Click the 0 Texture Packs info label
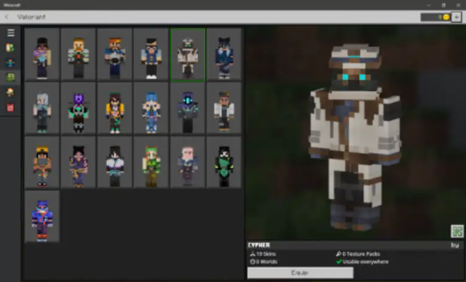Image resolution: width=466 pixels, height=282 pixels. (358, 254)
